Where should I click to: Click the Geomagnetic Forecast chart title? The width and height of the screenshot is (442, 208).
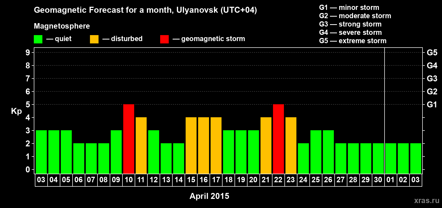(x=145, y=10)
